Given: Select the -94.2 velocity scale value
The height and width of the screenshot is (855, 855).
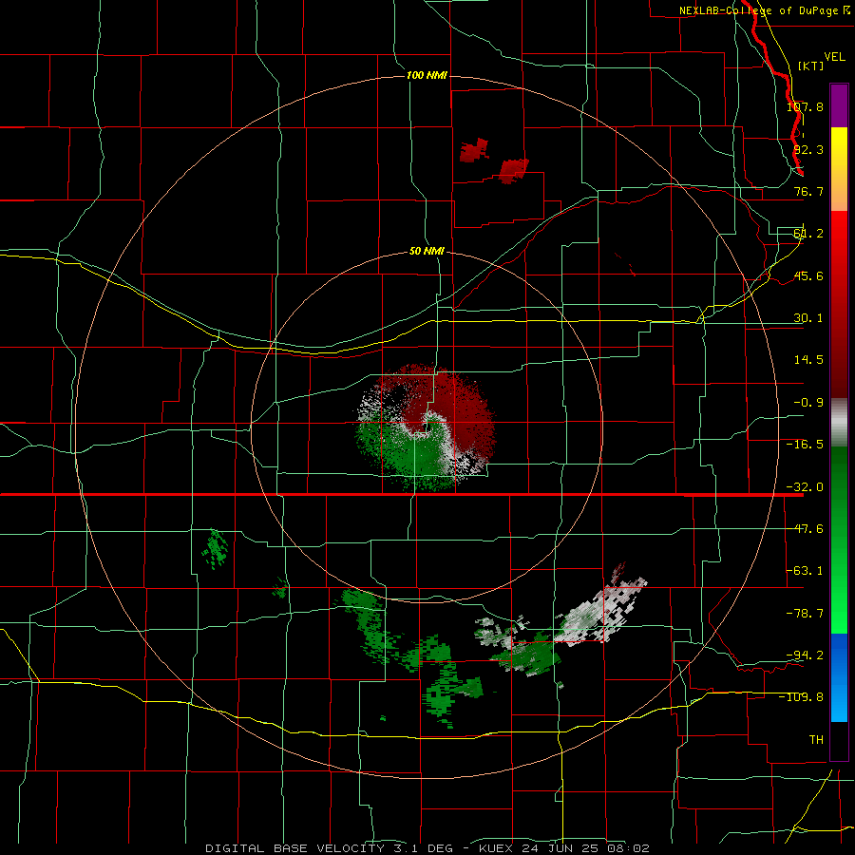Looking at the screenshot, I should coord(805,655).
